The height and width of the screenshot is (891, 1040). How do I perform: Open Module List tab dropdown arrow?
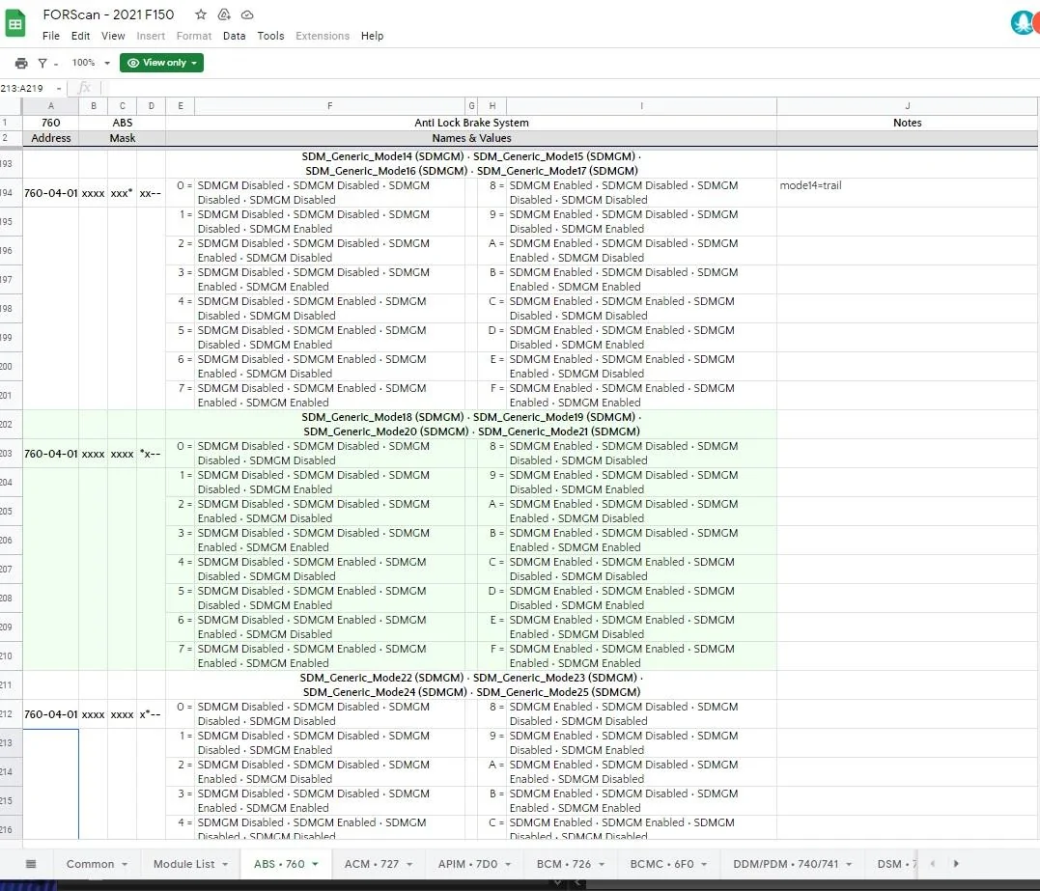pyautogui.click(x=225, y=864)
